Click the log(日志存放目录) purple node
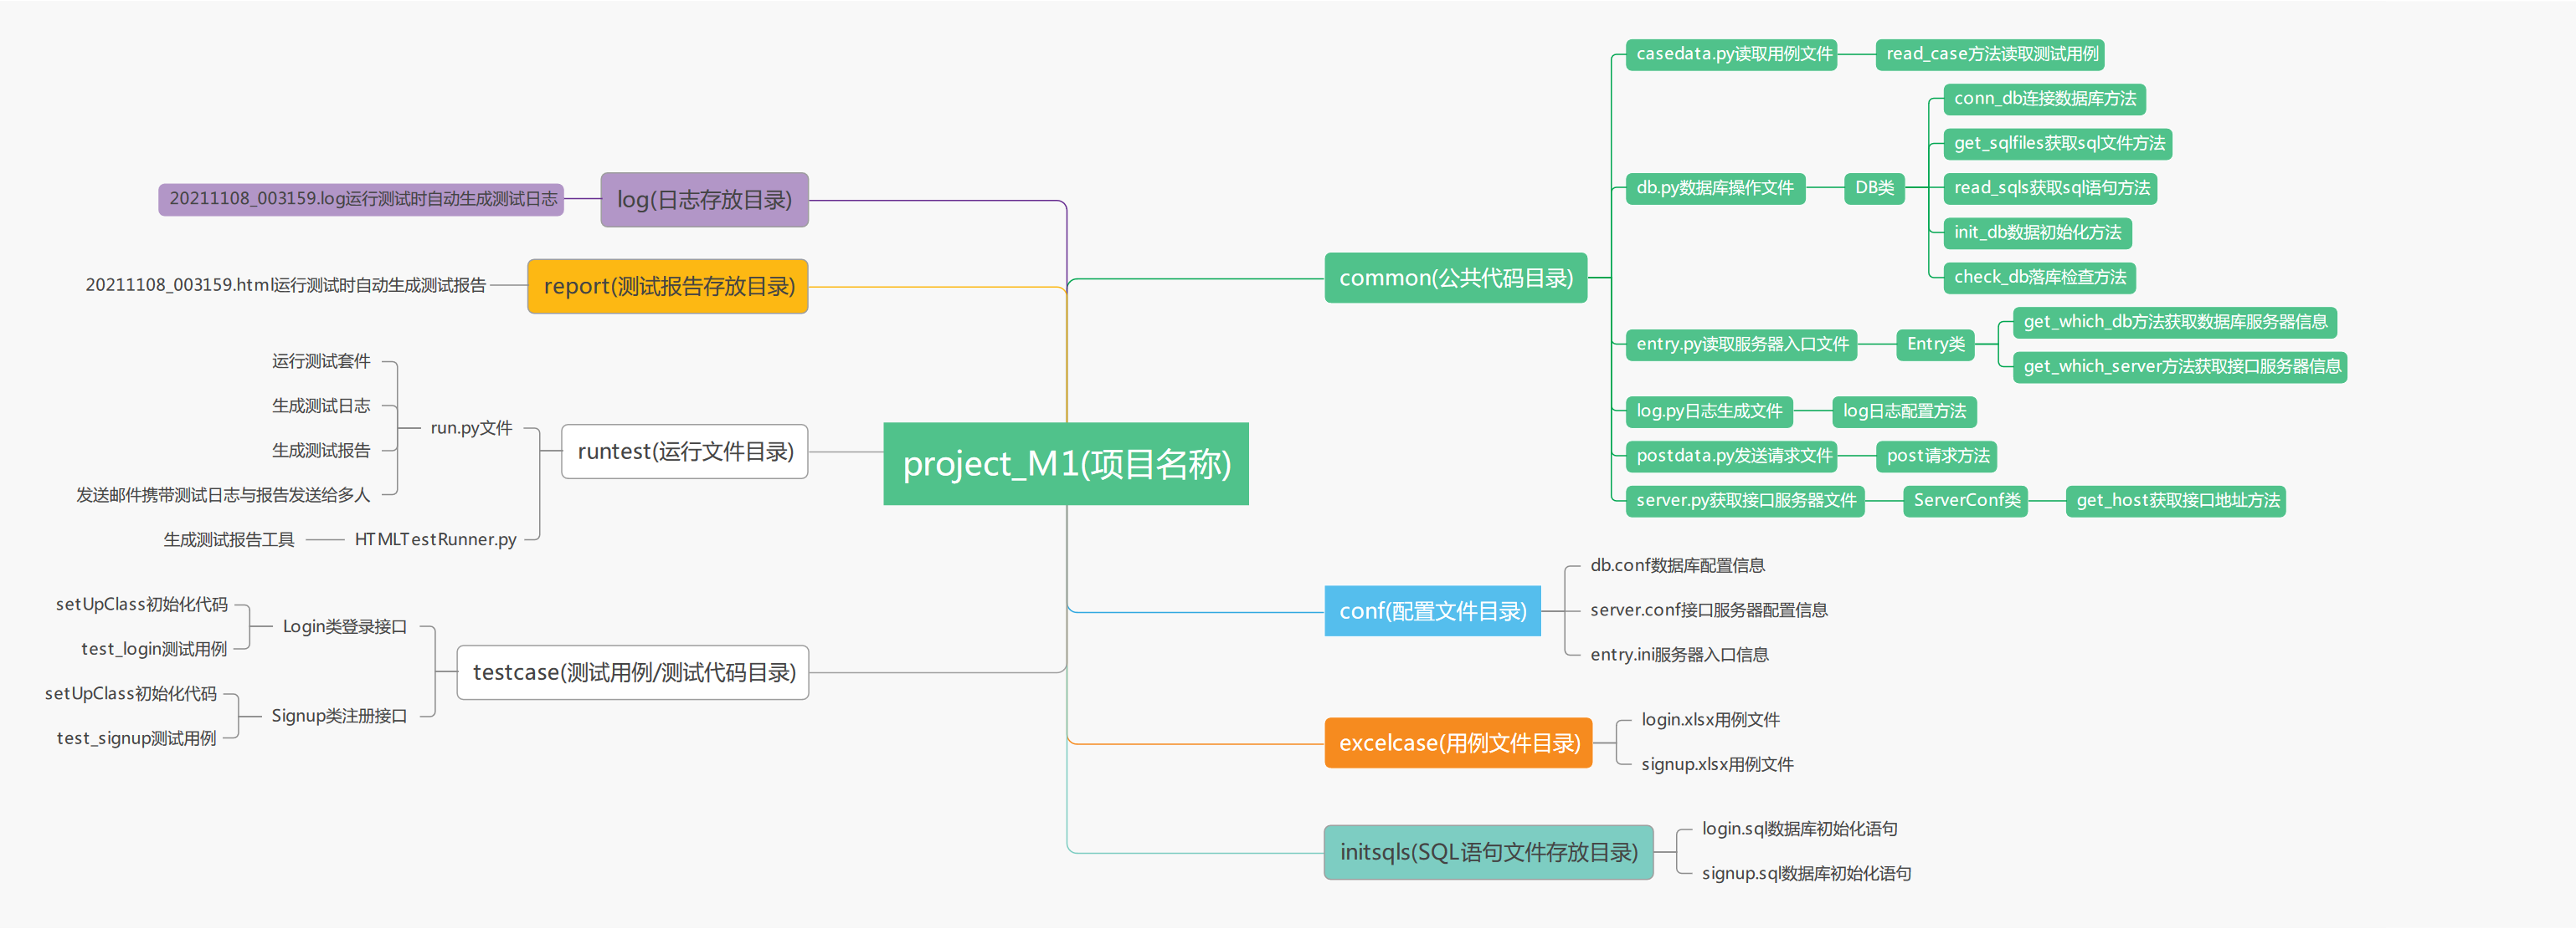This screenshot has height=934, width=2576. (704, 200)
